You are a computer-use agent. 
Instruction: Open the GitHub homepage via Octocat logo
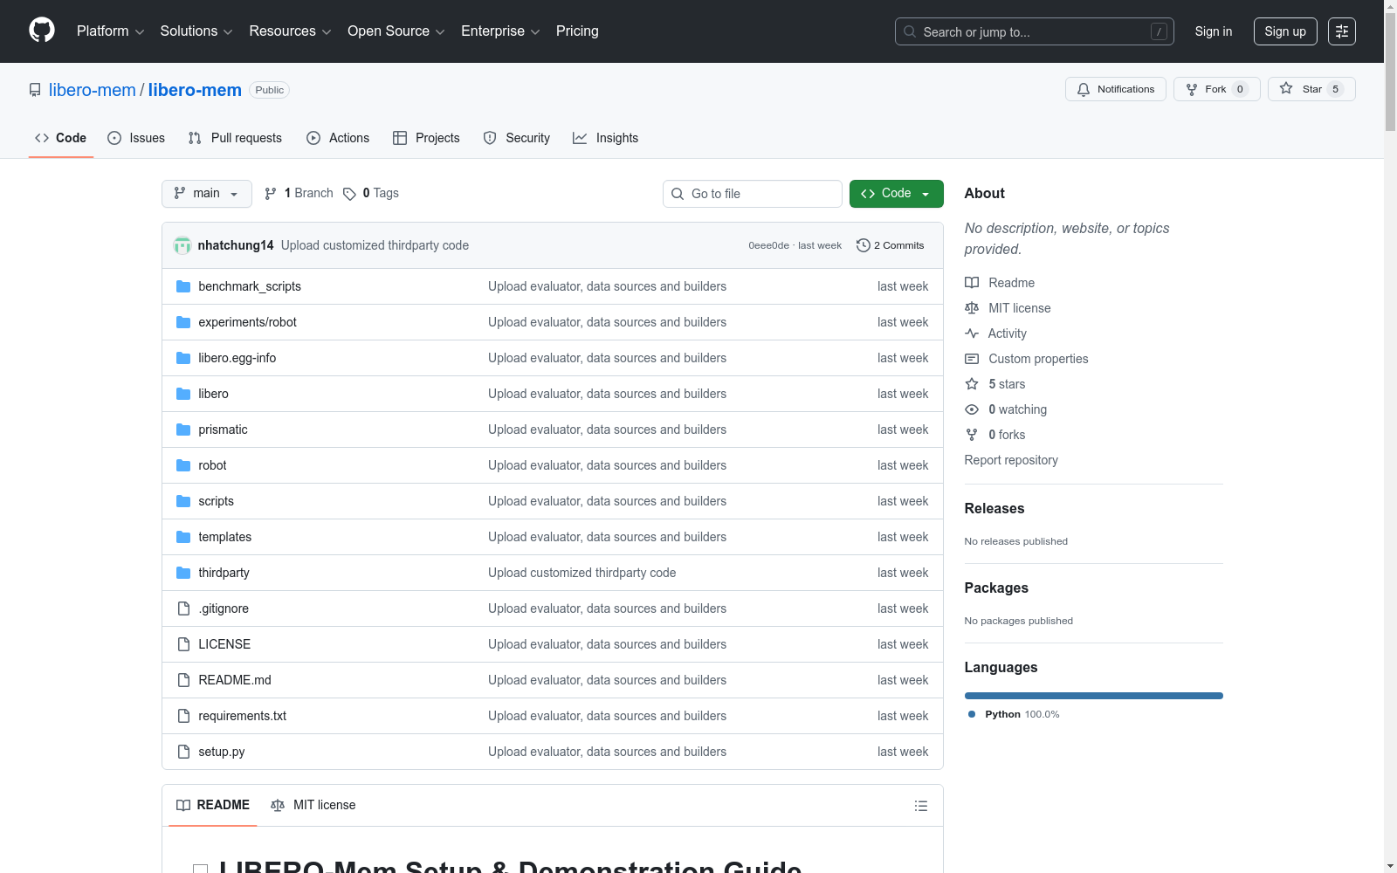[42, 31]
